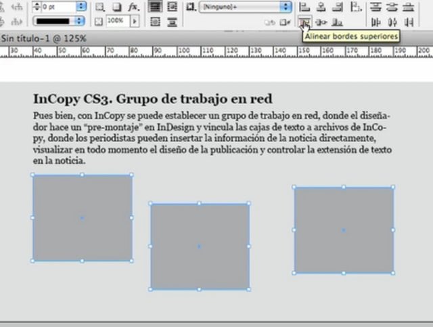Open the opacity slider arrow next to 100%
Screen dimensions: 433x327
coord(135,21)
